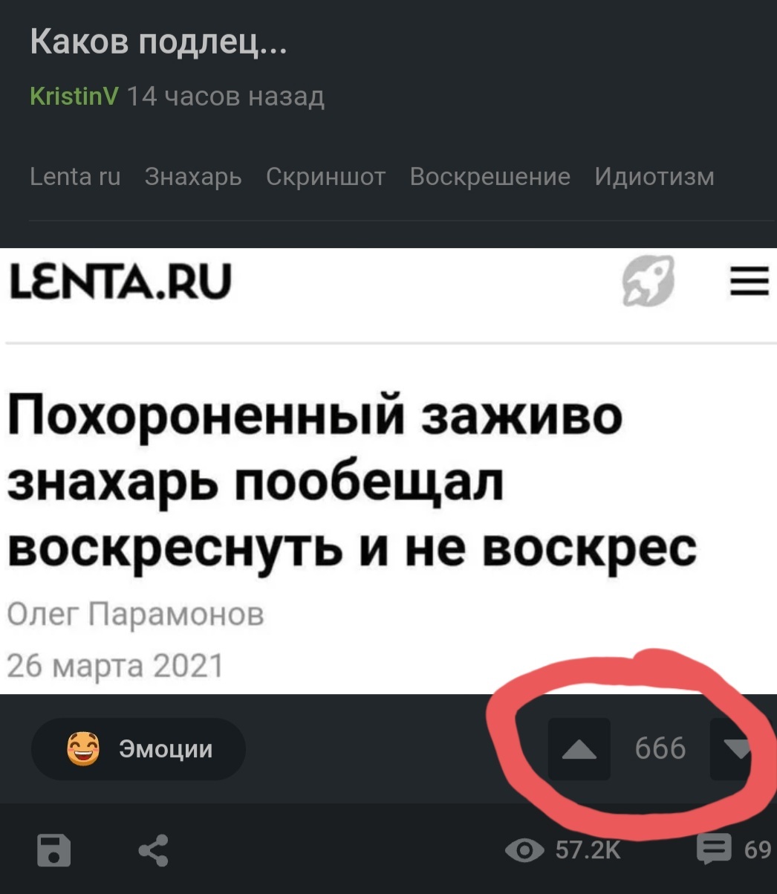The image size is (777, 894).
Task: Open comments via the speech bubble icon
Action: 714,849
